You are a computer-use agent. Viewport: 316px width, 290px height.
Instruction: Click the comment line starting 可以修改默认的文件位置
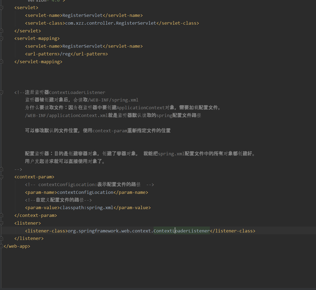coord(98,130)
